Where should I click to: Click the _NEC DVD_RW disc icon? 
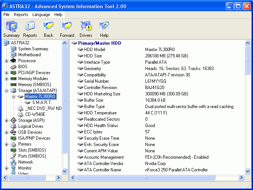(x=20, y=108)
